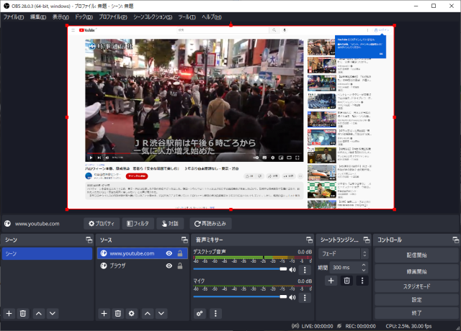Click first recommended video thumbnail in preview

pyautogui.click(x=321, y=47)
